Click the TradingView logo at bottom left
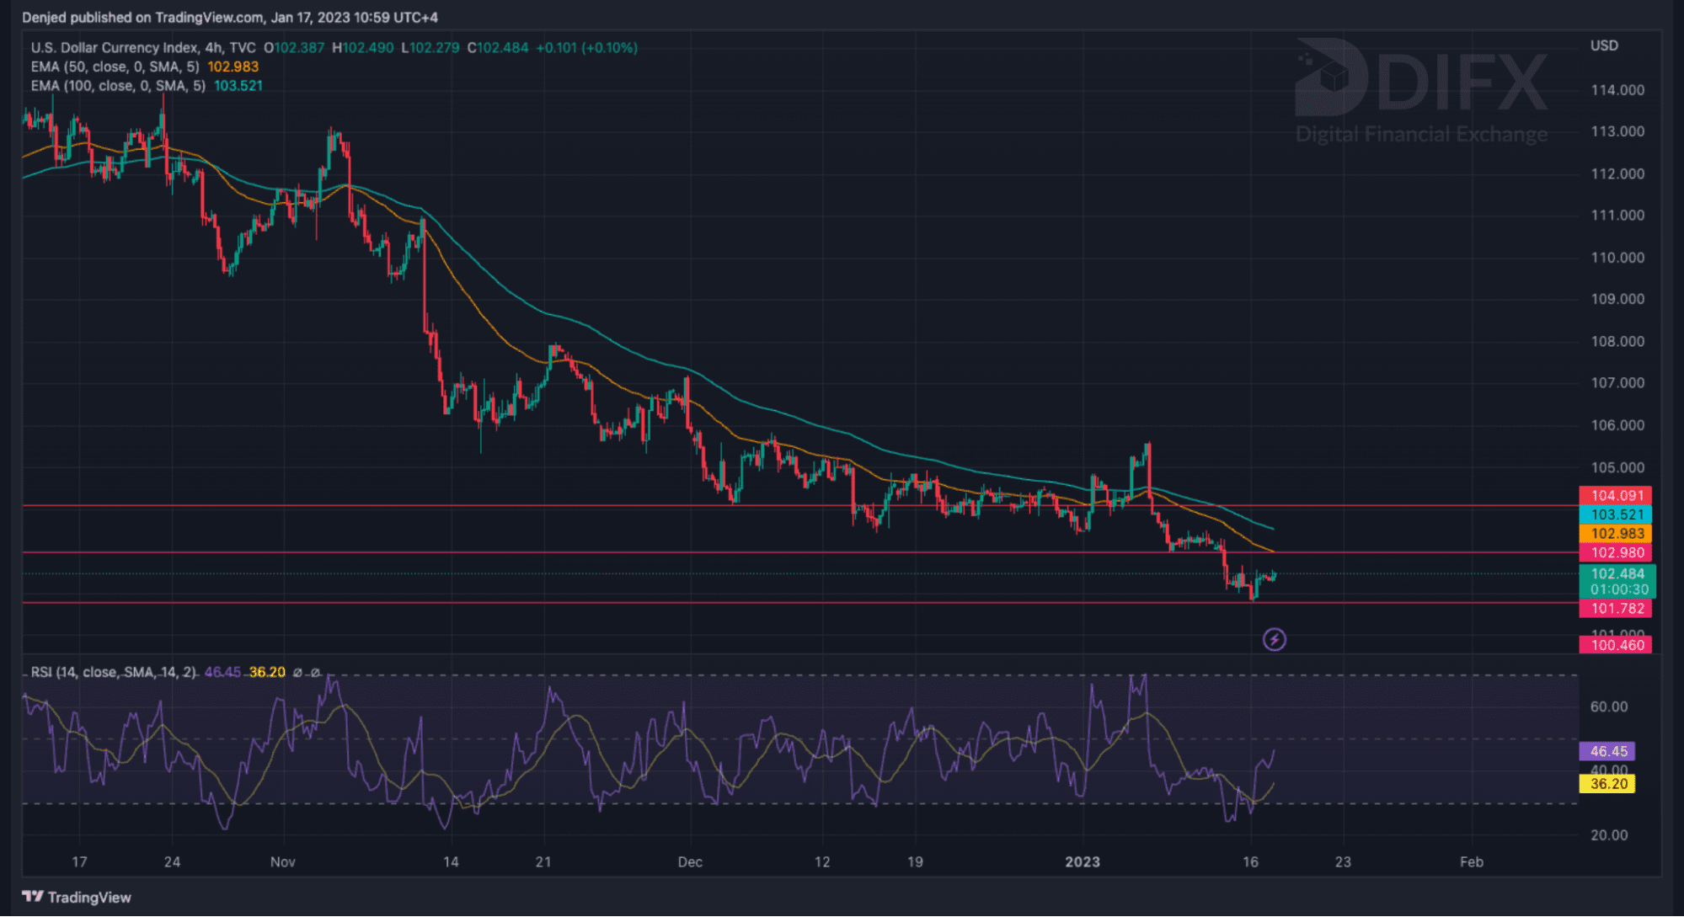Viewport: 1684px width, 917px height. tap(77, 897)
